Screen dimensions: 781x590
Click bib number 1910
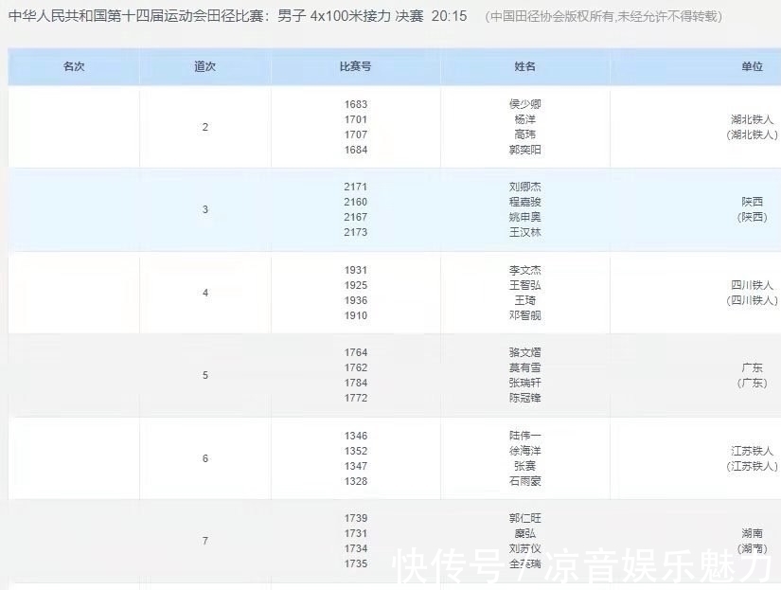tap(356, 315)
